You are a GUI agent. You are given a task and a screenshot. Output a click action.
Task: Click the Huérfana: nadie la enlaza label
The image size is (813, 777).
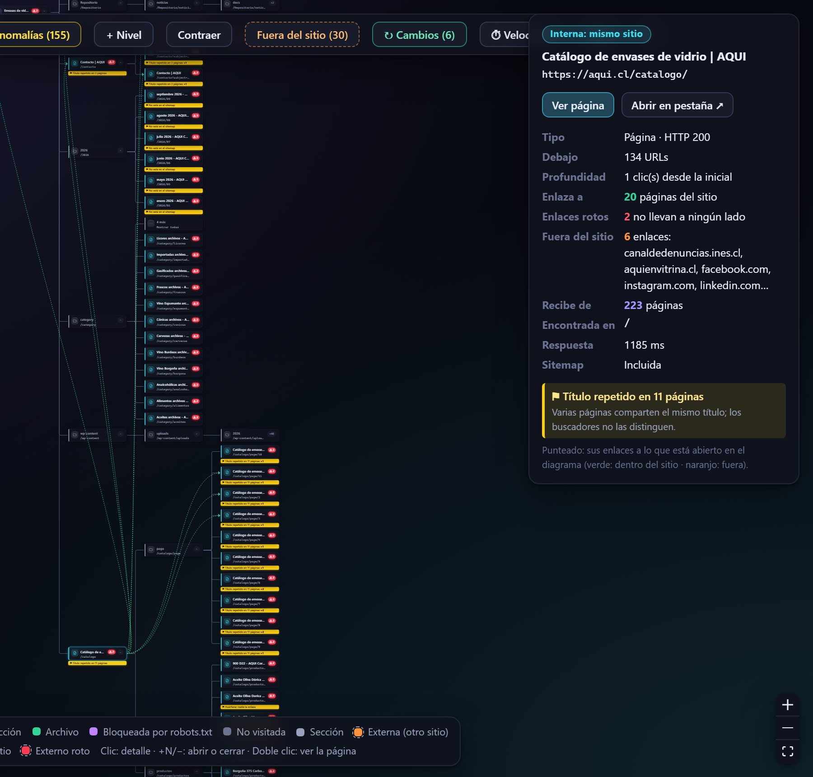(x=250, y=707)
